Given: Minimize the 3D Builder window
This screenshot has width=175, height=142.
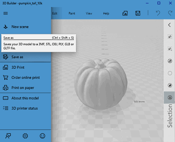Looking at the screenshot, I should pos(147,3).
